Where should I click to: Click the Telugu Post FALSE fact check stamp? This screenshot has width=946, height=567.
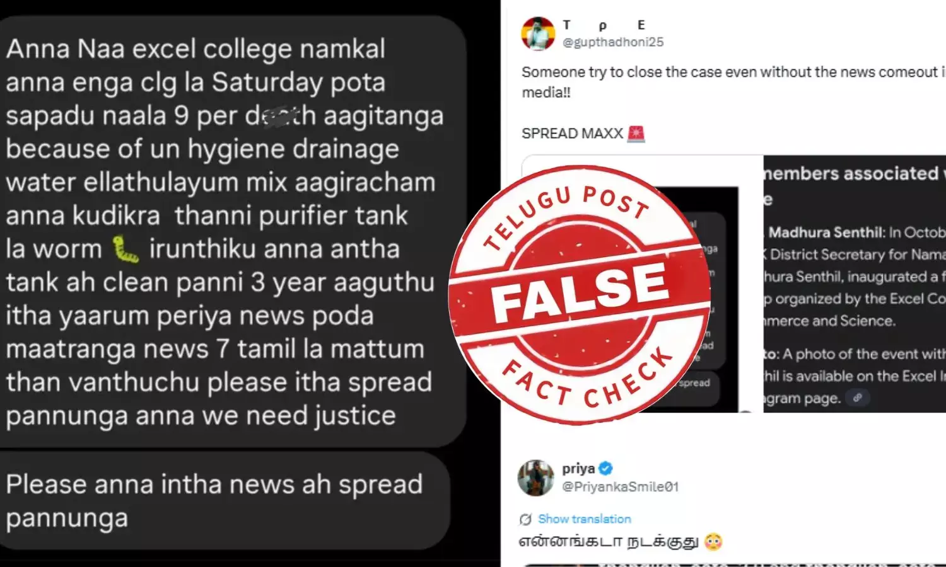coord(580,295)
